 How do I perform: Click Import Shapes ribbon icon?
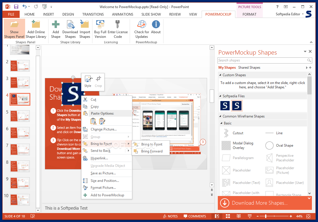point(85,24)
